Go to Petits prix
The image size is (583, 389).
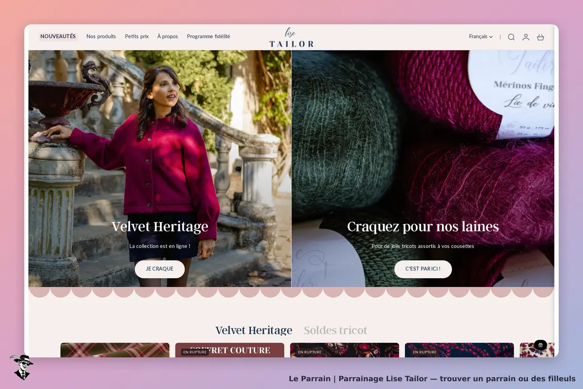[137, 36]
